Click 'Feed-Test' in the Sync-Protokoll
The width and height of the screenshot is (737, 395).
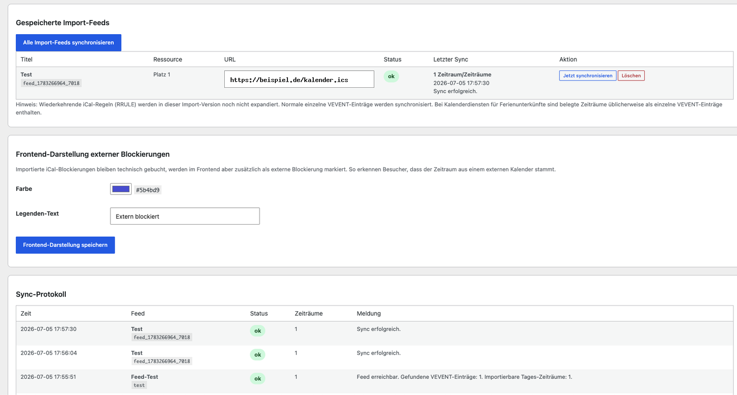[144, 377]
